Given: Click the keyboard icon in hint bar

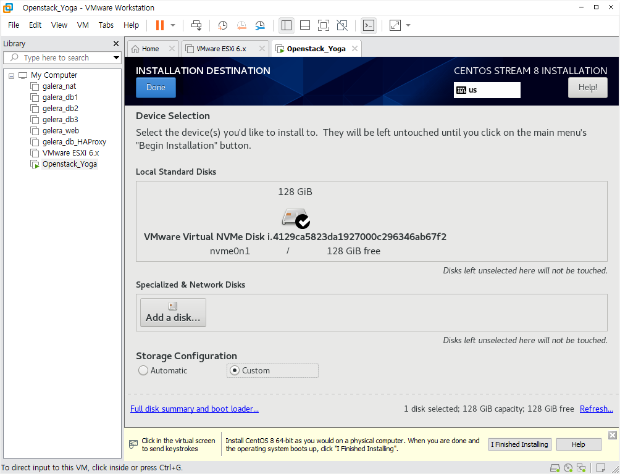Looking at the screenshot, I should (x=133, y=444).
